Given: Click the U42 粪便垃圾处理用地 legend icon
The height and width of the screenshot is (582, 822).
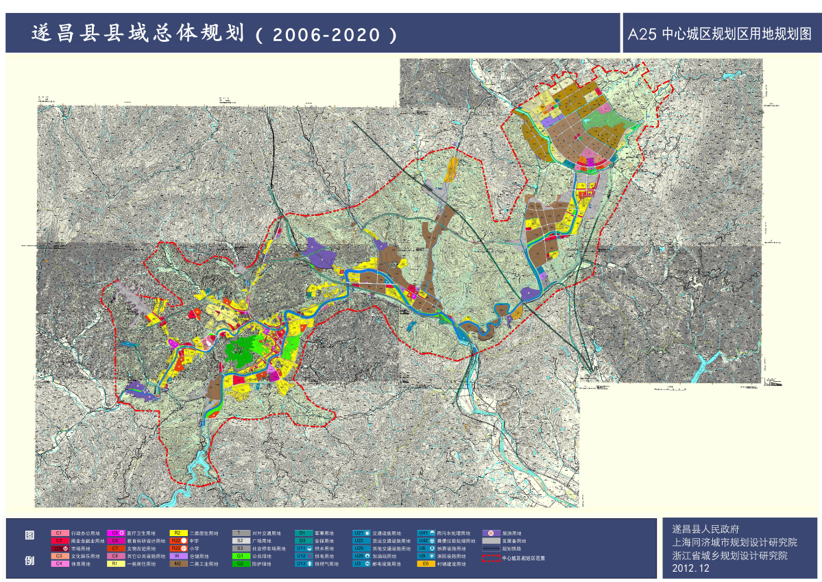Looking at the screenshot, I should point(426,541).
